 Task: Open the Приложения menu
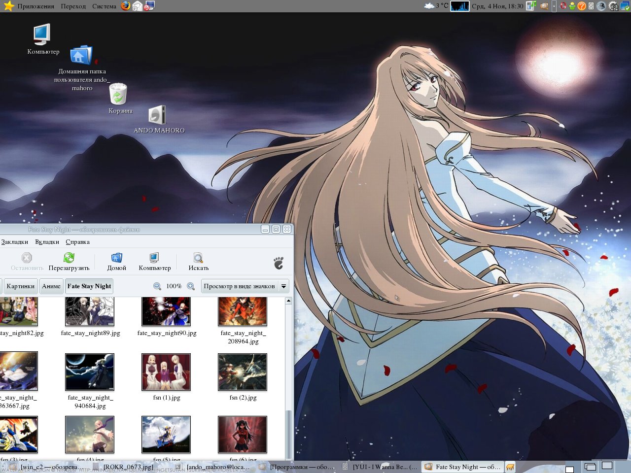click(x=35, y=6)
